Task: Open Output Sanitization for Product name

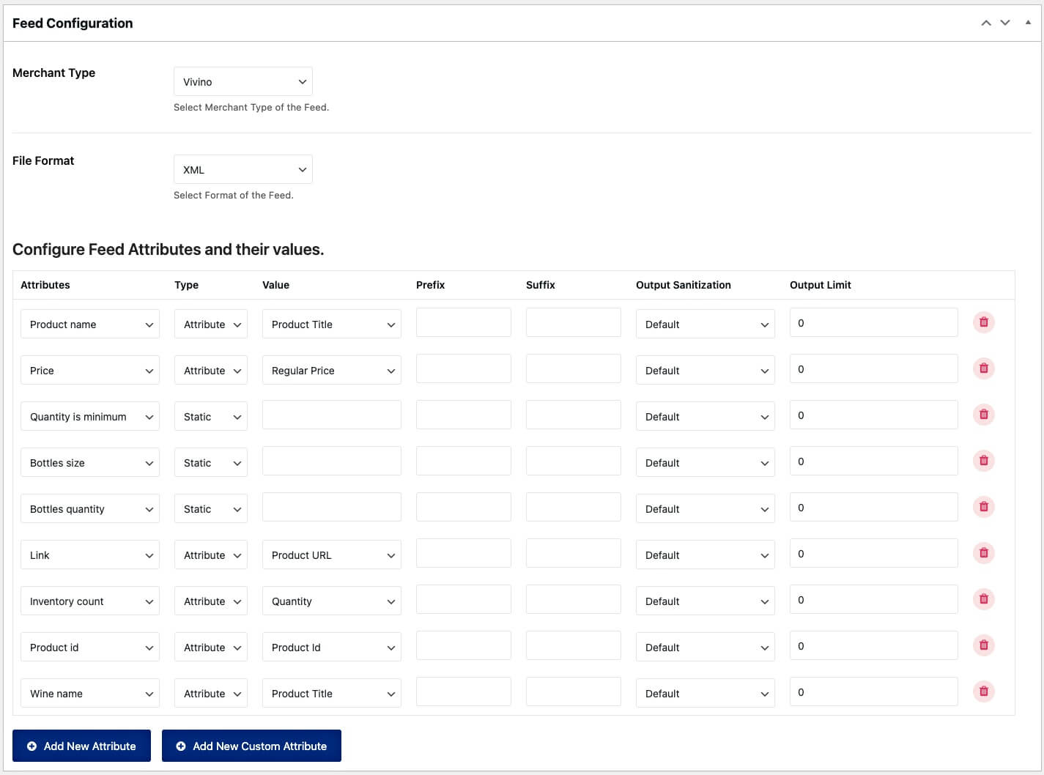Action: [705, 324]
